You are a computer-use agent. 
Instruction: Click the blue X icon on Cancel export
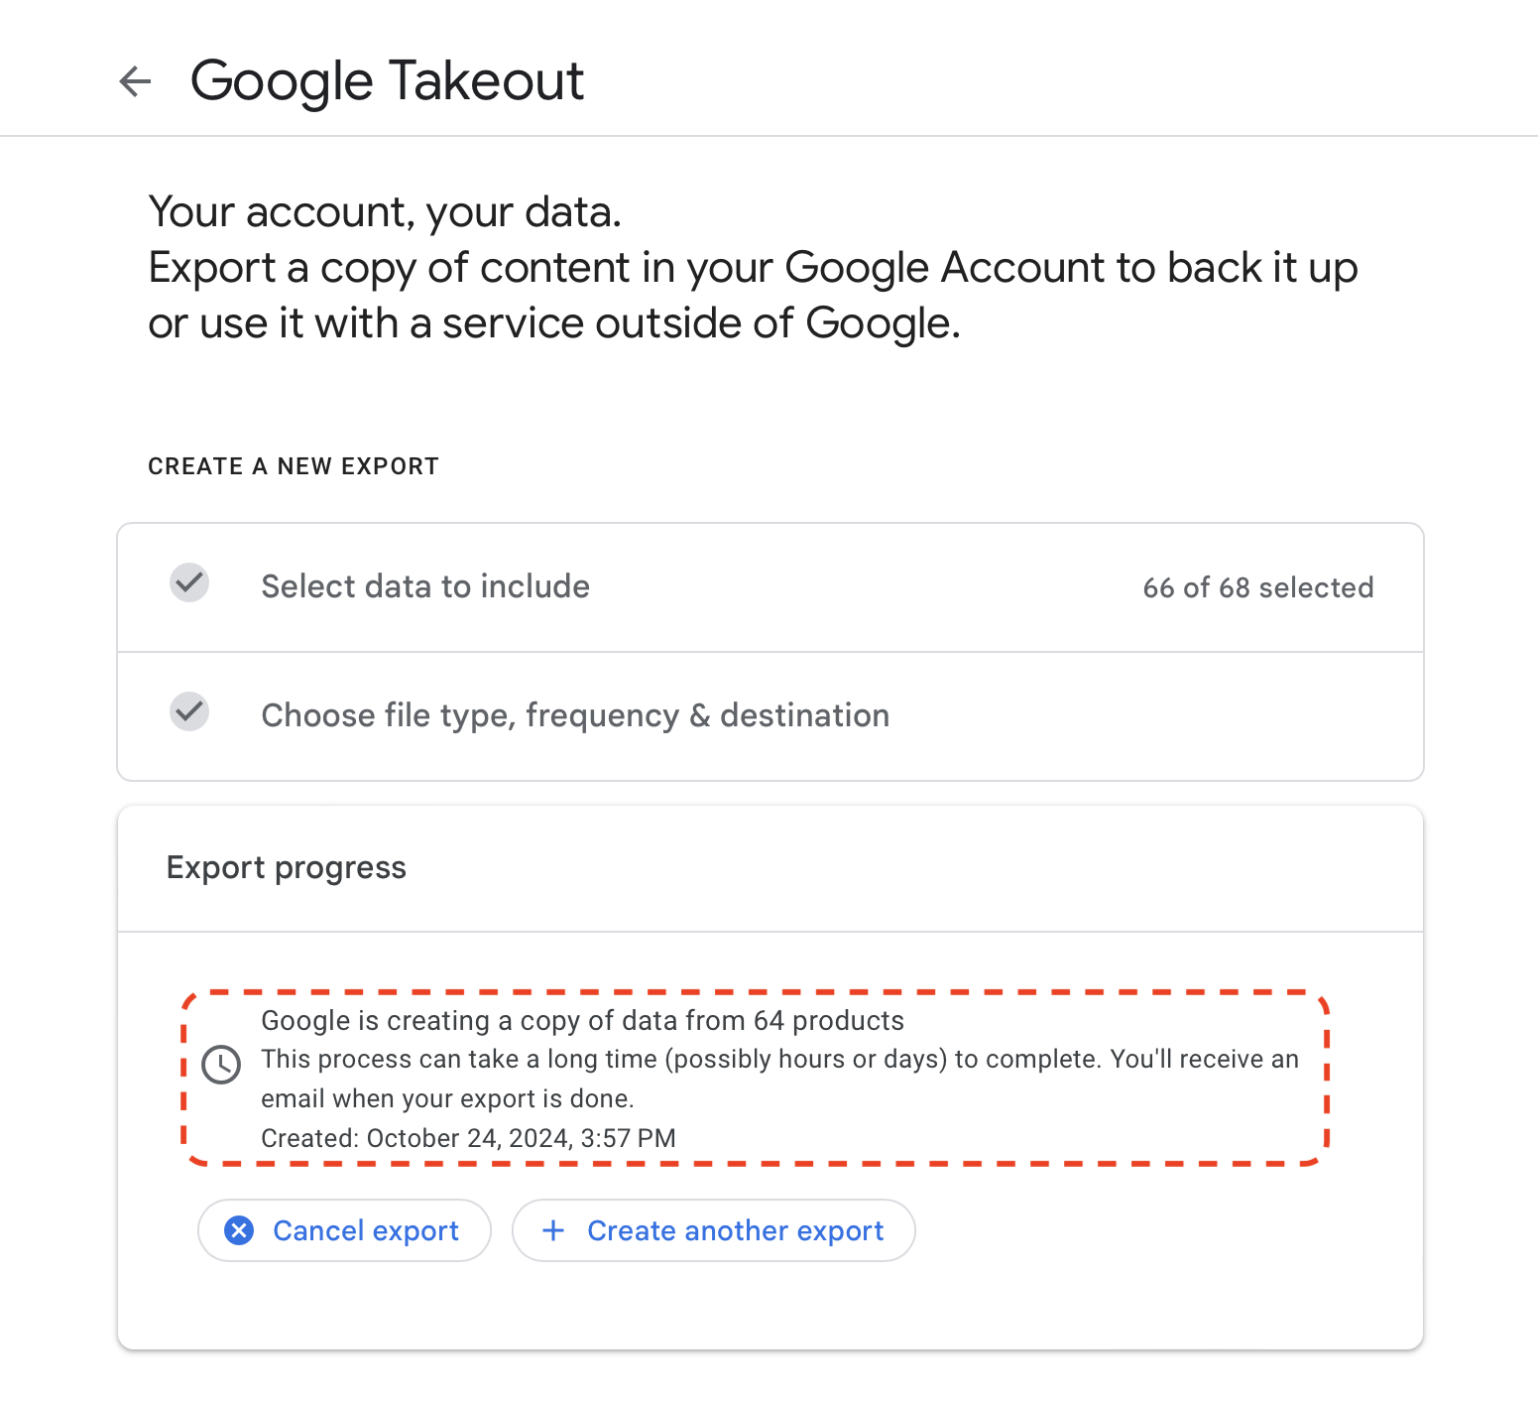[x=239, y=1230]
